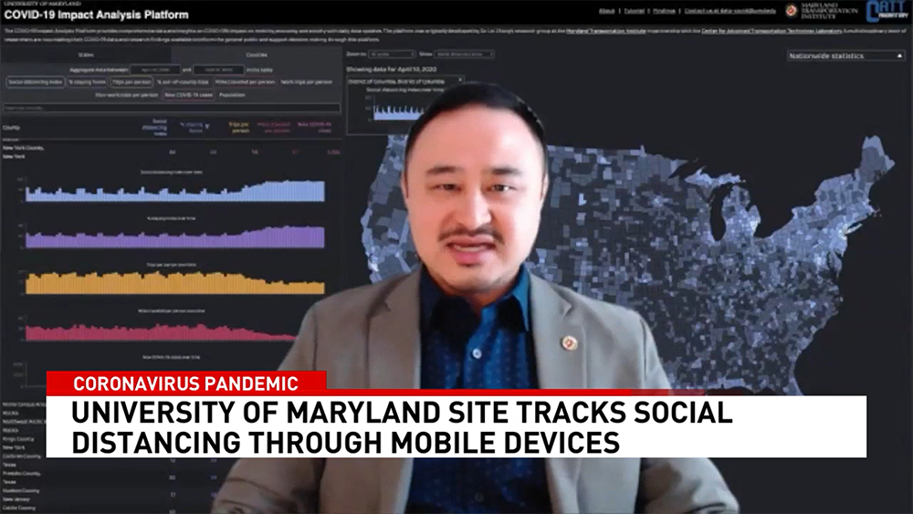Viewport: 913px width, 514px height.
Task: Click the sort arrow beside % staying home
Action: (207, 126)
